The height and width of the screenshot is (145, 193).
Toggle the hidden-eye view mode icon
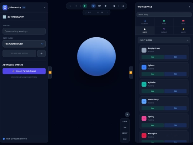[x=99, y=6]
